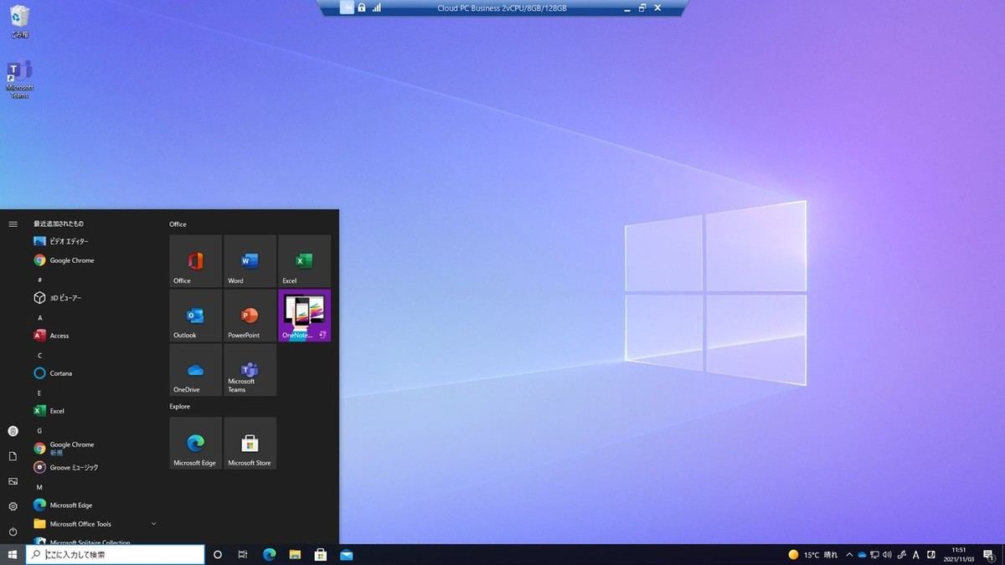
Task: Click the pin icon on Cloud PC connection bar
Action: coord(348,8)
